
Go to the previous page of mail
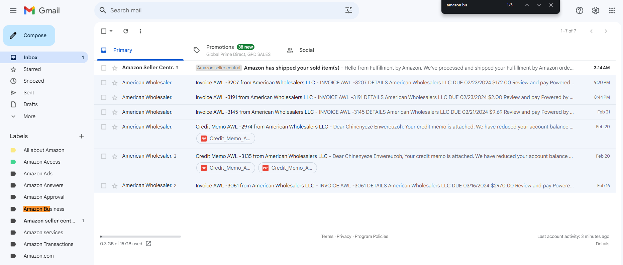click(591, 31)
